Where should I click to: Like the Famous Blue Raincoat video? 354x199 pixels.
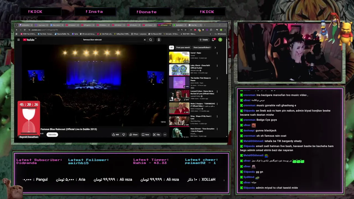click(116, 135)
